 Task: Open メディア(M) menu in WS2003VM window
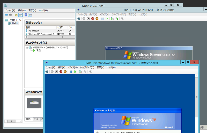pyautogui.click(x=105, y=14)
